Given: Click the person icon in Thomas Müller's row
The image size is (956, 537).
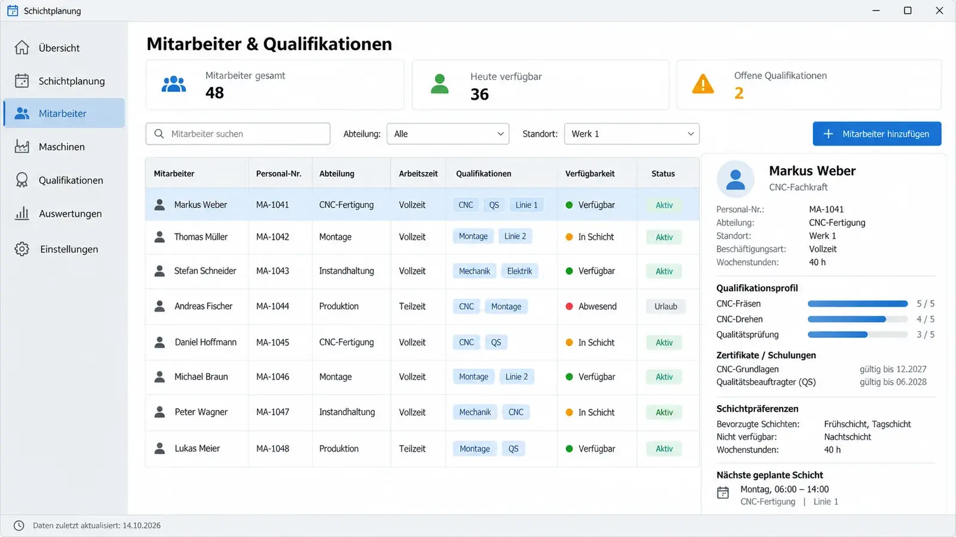Looking at the screenshot, I should (160, 237).
